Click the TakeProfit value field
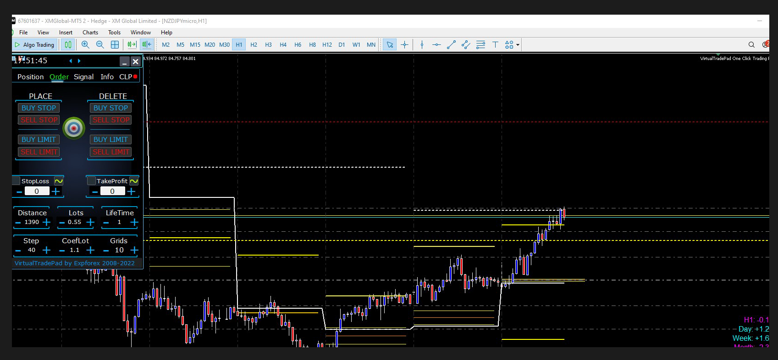778x360 pixels. (112, 191)
